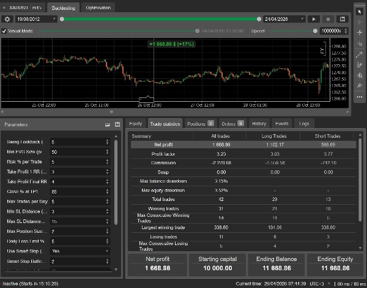Image resolution: width=367 pixels, height=288 pixels.
Task: Click the end handle of date range slider
Action: click(259, 19)
